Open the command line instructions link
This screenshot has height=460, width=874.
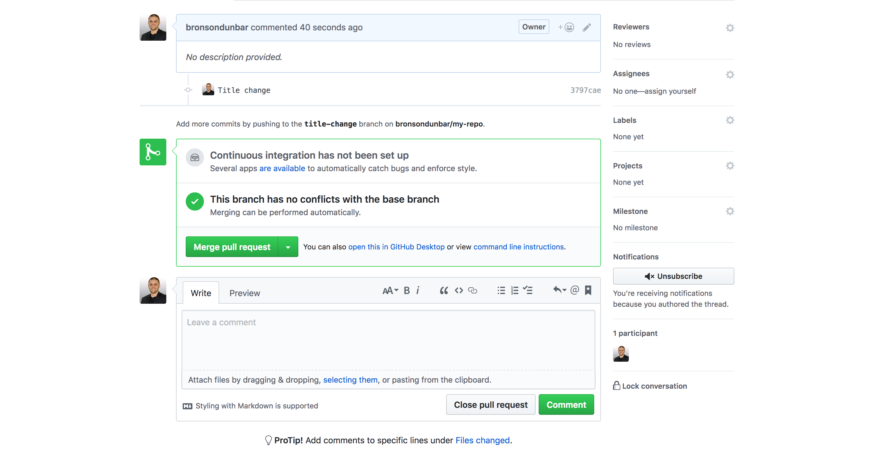pyautogui.click(x=518, y=247)
